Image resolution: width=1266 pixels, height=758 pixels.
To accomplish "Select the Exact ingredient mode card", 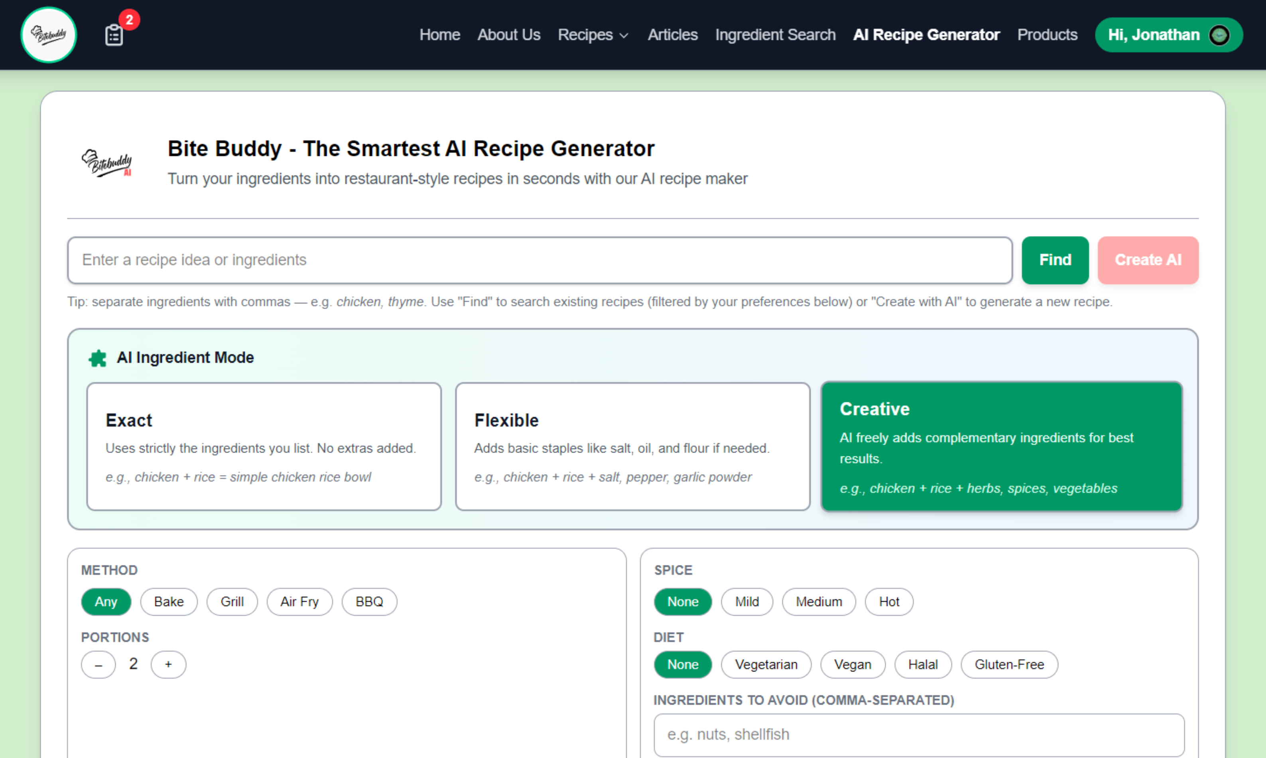I will coord(264,446).
